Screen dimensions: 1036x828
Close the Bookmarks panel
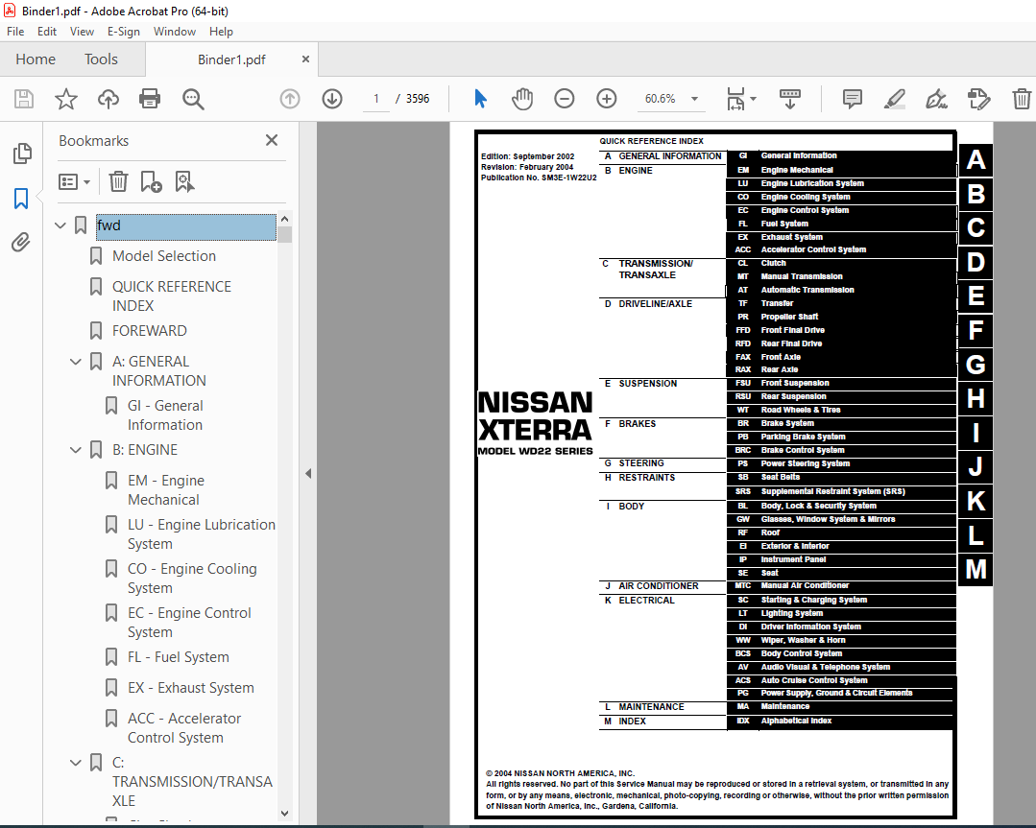click(x=272, y=140)
